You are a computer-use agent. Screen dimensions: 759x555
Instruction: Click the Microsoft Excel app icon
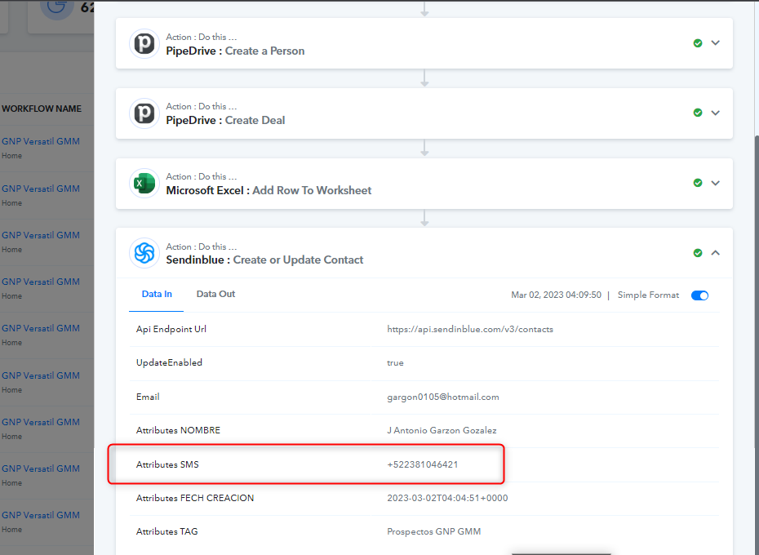click(144, 184)
